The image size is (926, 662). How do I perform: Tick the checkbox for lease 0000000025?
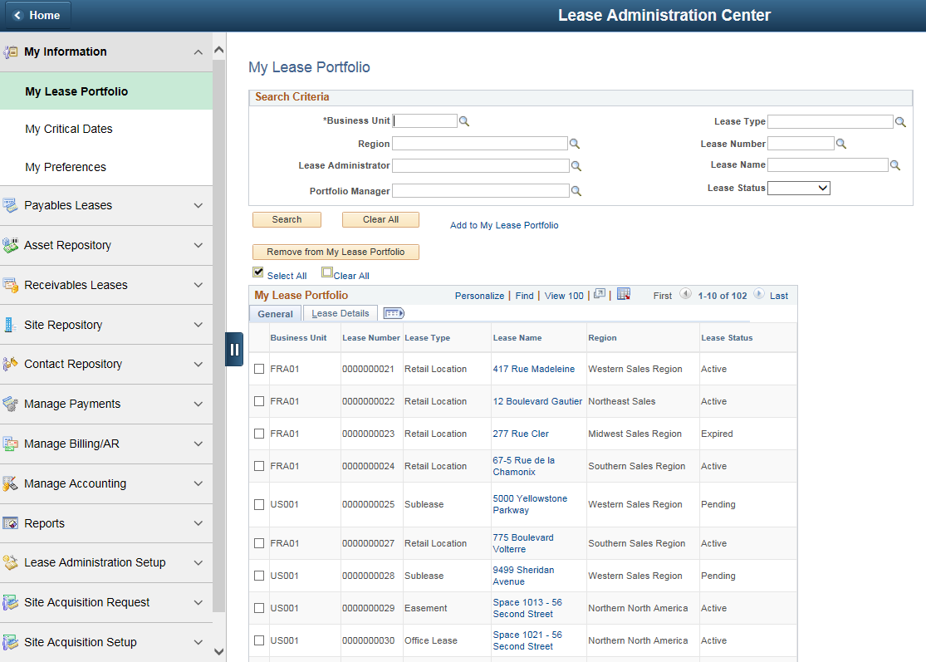coord(258,504)
